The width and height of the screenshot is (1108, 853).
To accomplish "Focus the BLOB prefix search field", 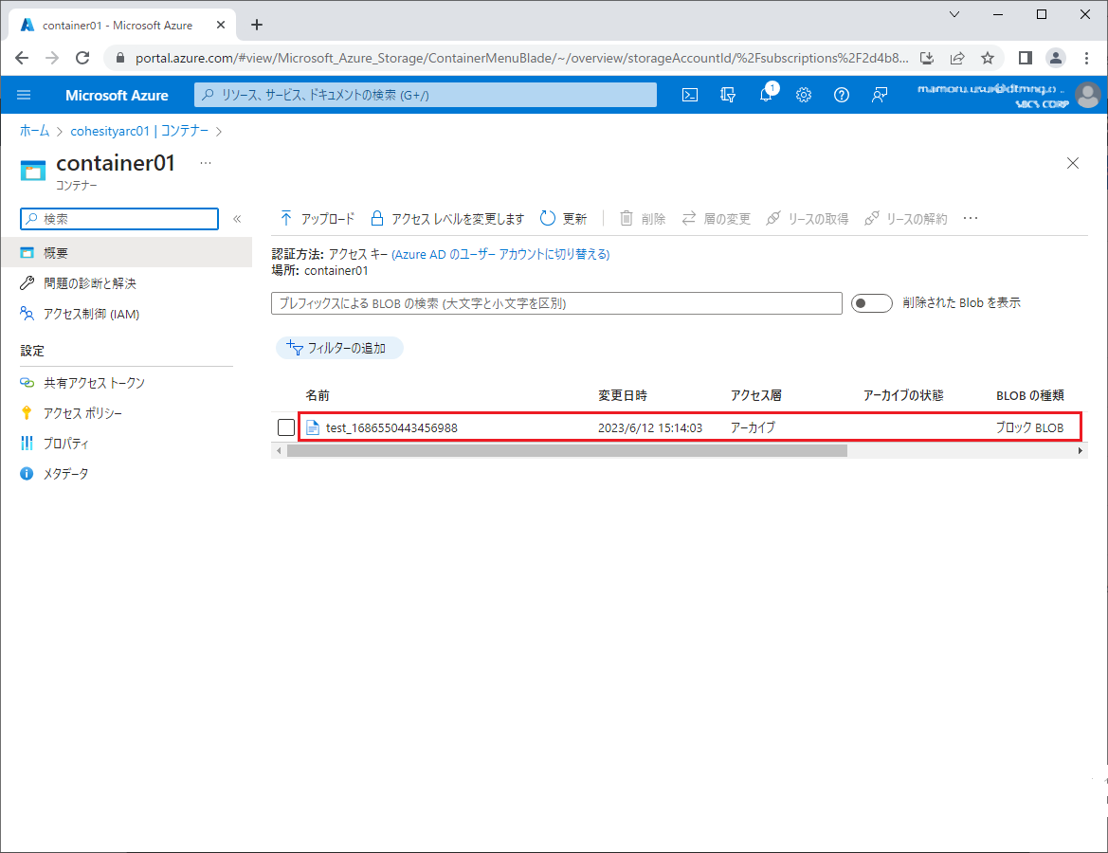I will click(x=556, y=303).
